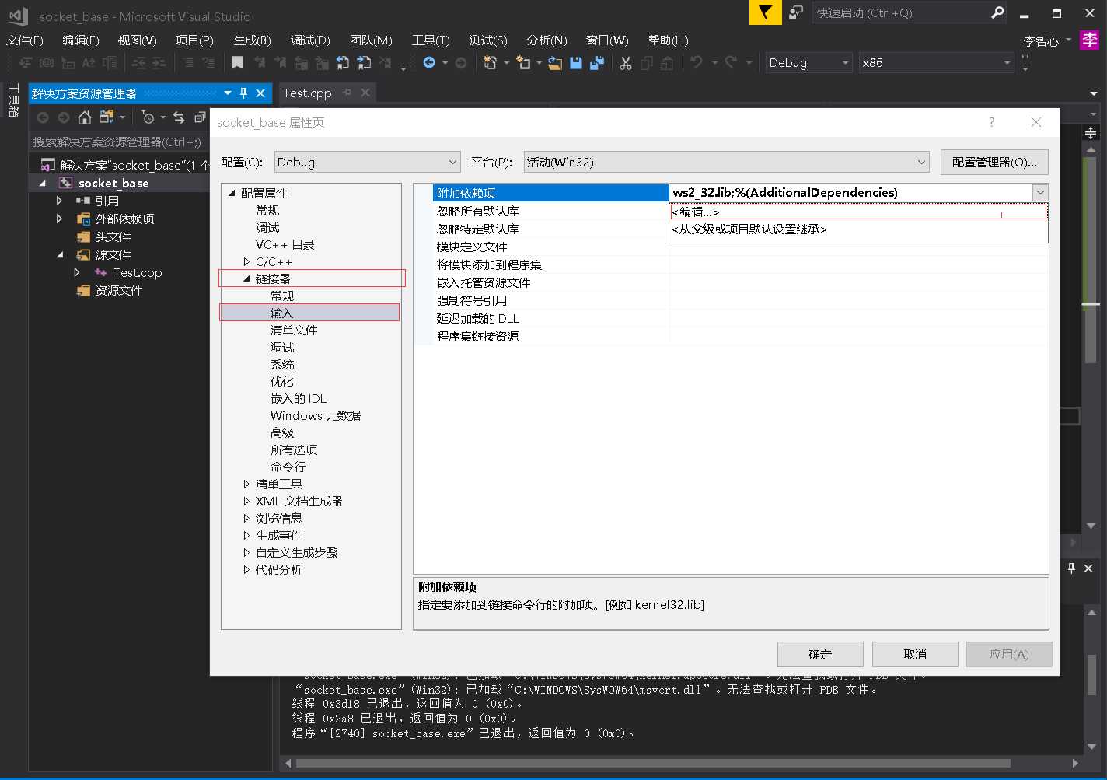Toggle a bookmark with the bookmark icon

click(238, 63)
